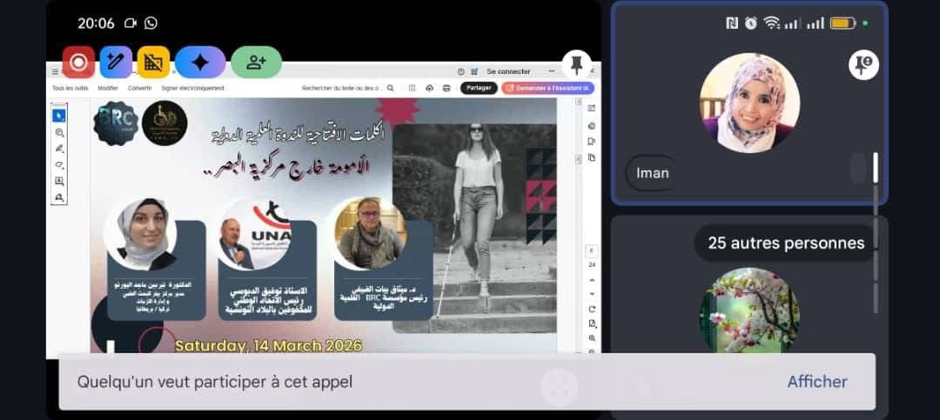Open the blue pen annotation tool
The image size is (940, 420).
tap(116, 63)
